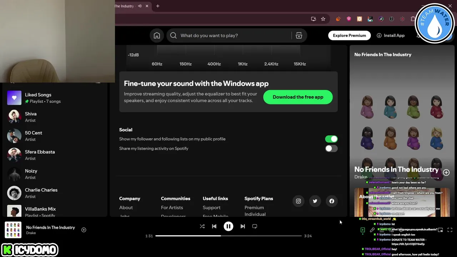Image resolution: width=457 pixels, height=257 pixels.
Task: Open the Browse icon beside search field
Action: tap(299, 35)
